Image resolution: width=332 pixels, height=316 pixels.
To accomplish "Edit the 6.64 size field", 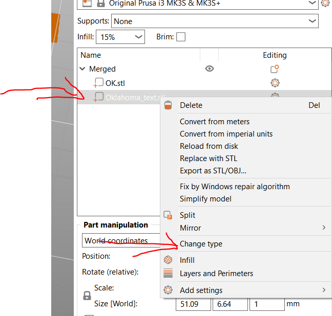I will click(230, 304).
